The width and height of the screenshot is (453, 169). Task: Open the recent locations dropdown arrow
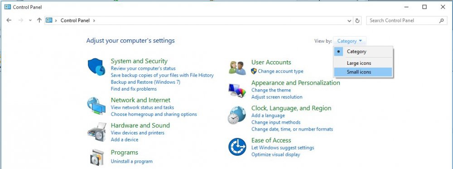(30, 20)
